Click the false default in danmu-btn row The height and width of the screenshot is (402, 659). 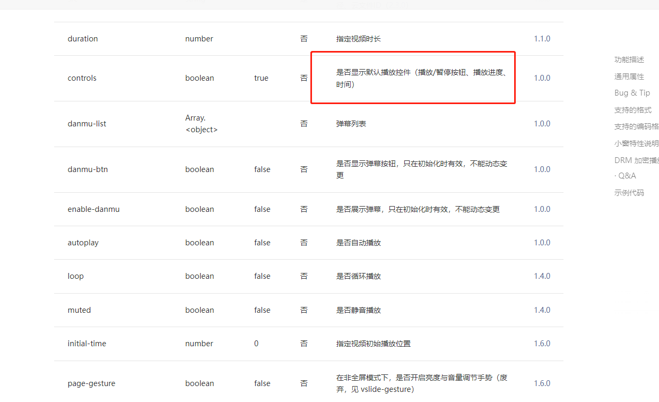[263, 169]
